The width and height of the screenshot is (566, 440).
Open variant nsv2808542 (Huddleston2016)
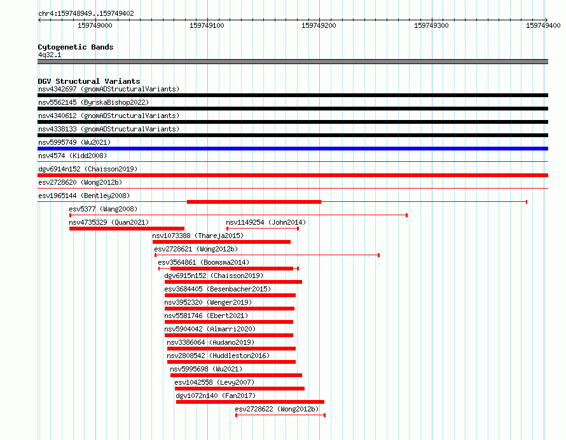218,356
